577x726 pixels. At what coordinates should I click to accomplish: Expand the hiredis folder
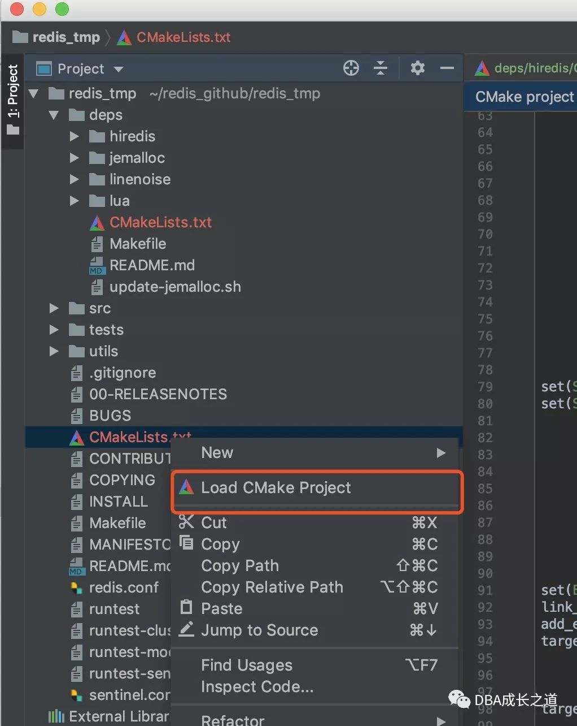(74, 136)
